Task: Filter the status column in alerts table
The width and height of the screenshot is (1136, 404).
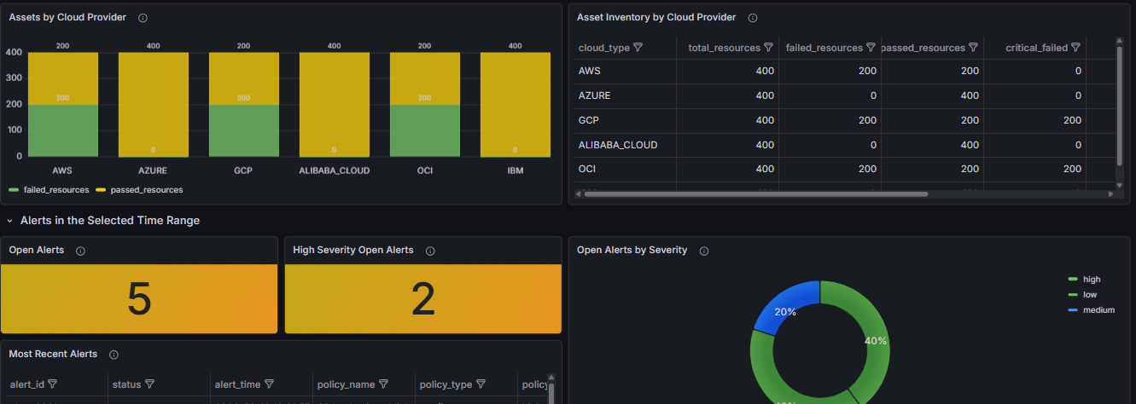Action: [x=150, y=384]
